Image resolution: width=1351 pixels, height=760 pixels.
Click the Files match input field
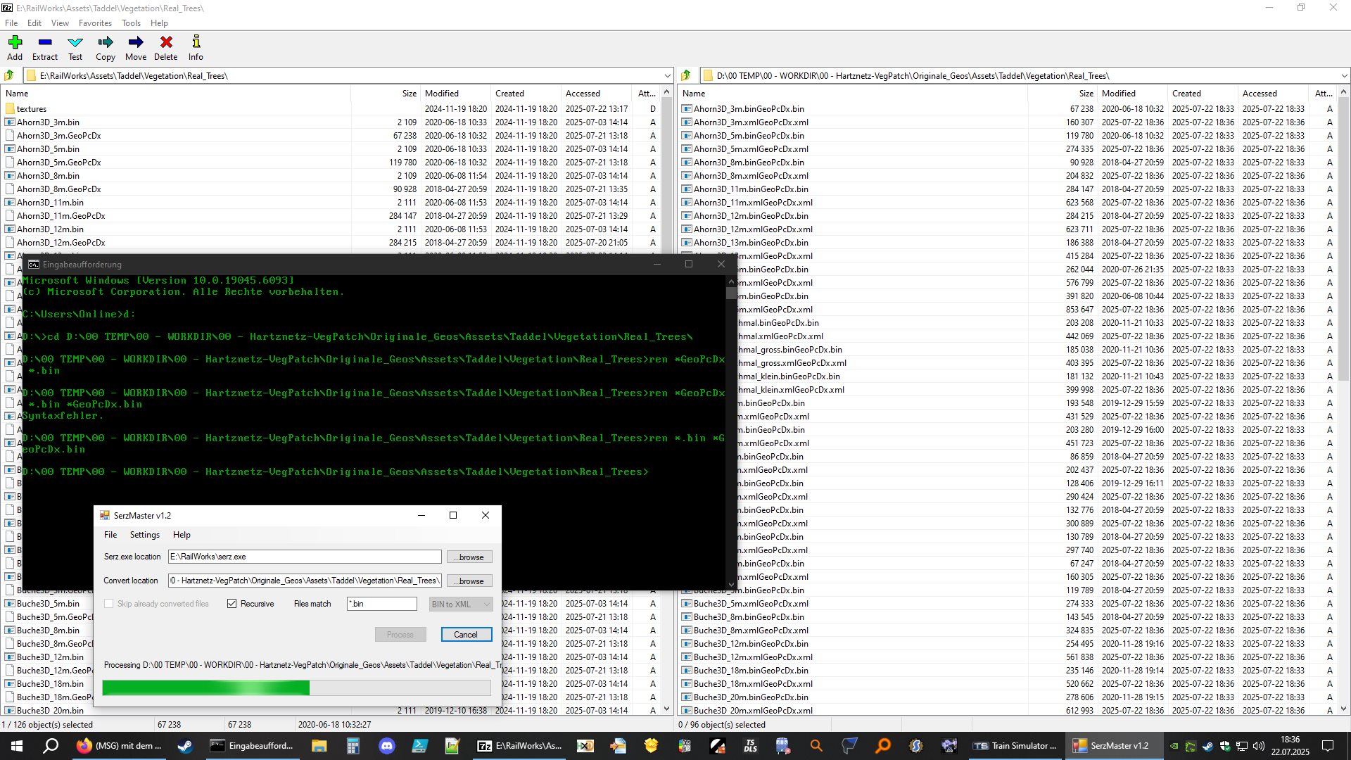382,604
